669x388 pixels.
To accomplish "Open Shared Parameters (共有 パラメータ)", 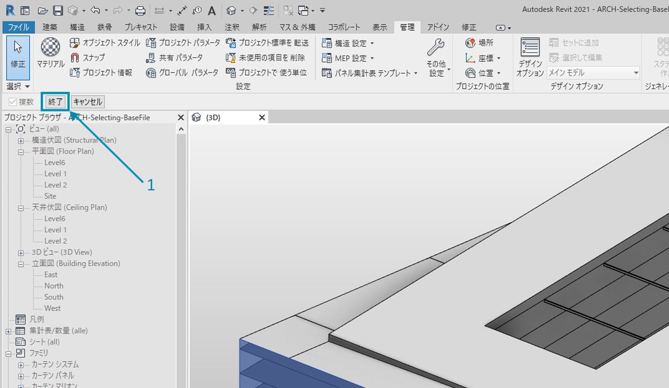I will pyautogui.click(x=174, y=57).
